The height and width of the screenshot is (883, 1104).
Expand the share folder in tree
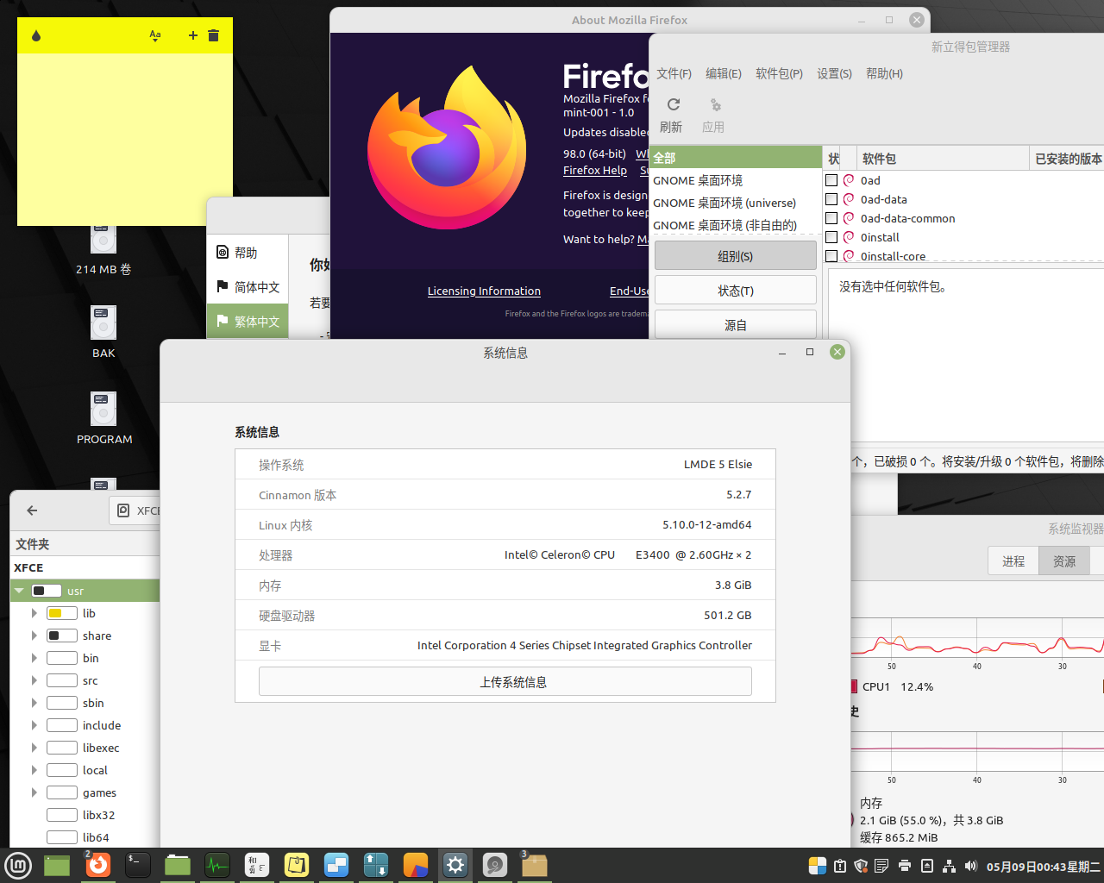coord(34,636)
